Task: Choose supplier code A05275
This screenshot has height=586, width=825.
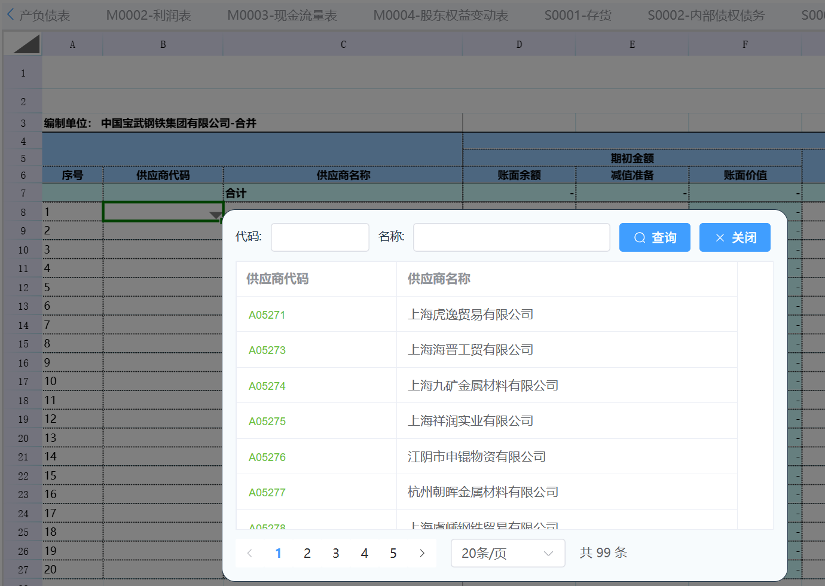Action: tap(267, 422)
